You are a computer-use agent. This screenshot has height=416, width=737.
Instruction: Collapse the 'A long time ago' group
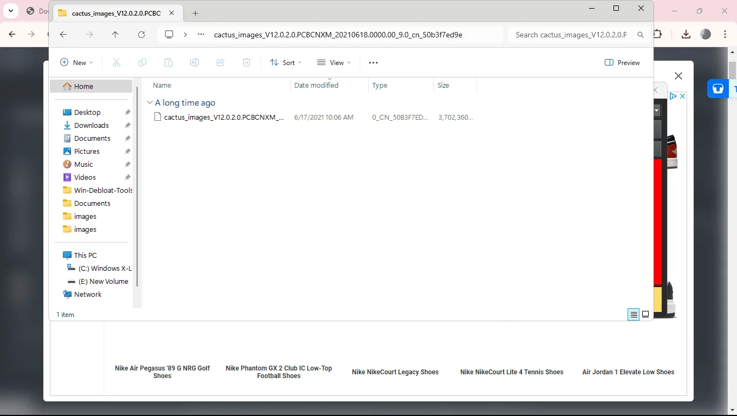click(150, 103)
